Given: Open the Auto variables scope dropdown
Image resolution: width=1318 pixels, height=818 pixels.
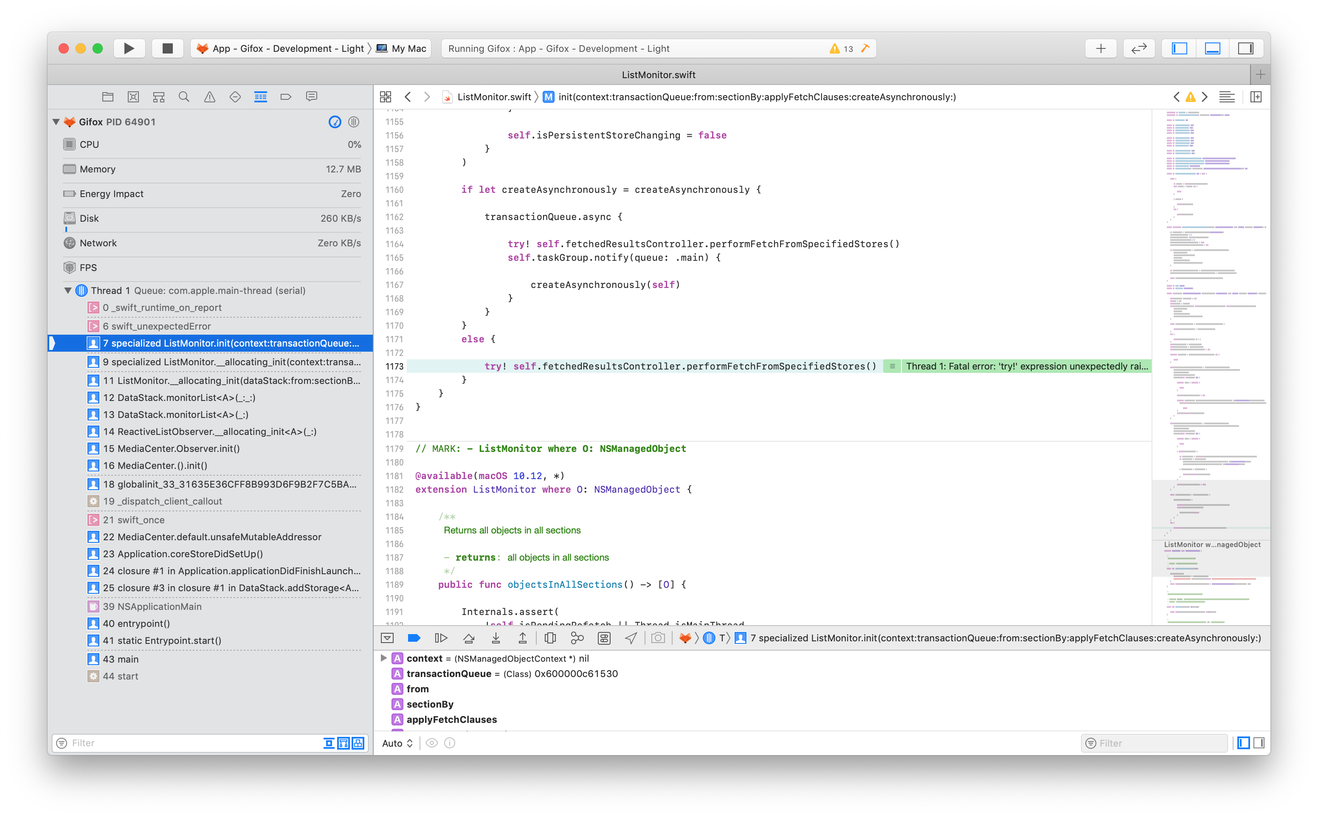Looking at the screenshot, I should coord(397,743).
